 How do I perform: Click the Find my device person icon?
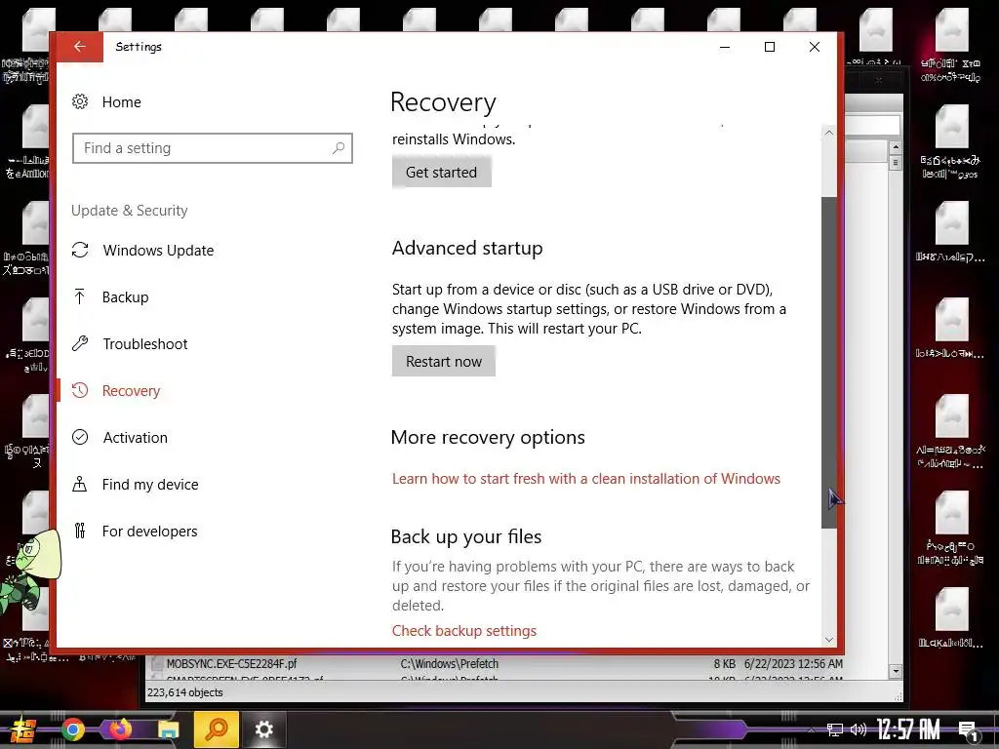(x=80, y=484)
